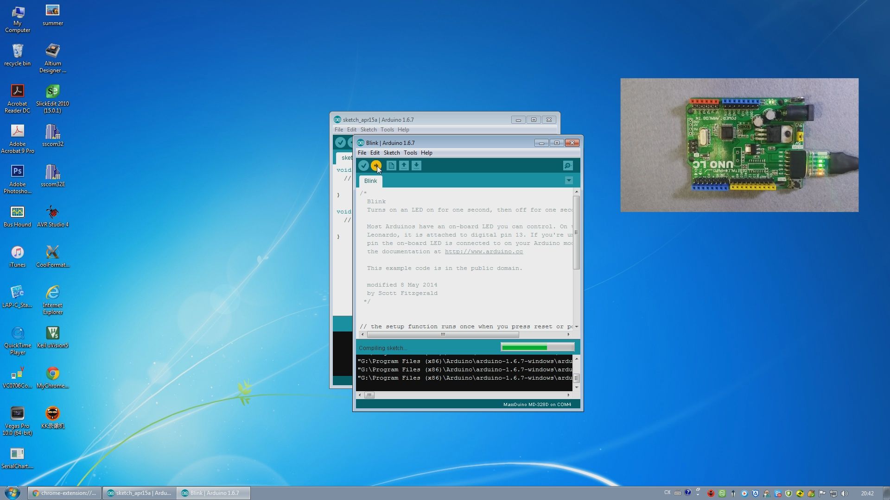Open the Sketch menu in Blink window

click(391, 153)
